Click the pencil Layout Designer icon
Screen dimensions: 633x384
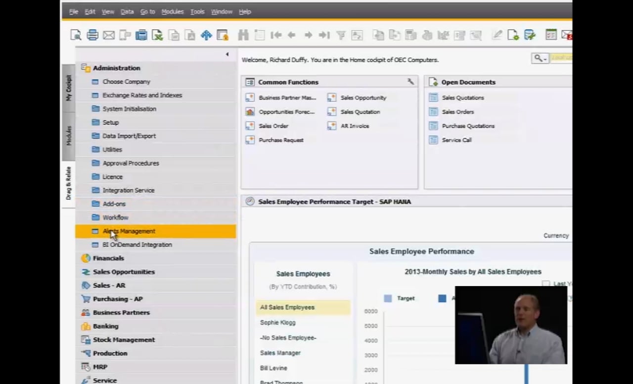[497, 35]
